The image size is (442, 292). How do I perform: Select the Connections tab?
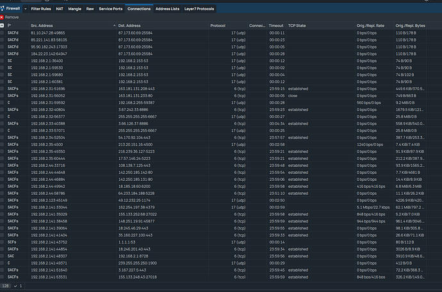[139, 9]
